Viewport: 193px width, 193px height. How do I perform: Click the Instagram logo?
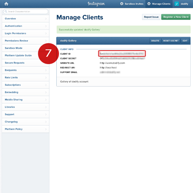tap(96, 4)
